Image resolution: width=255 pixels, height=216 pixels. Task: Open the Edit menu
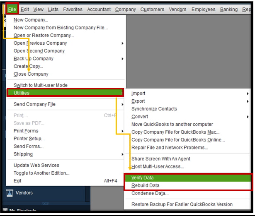coord(24,10)
